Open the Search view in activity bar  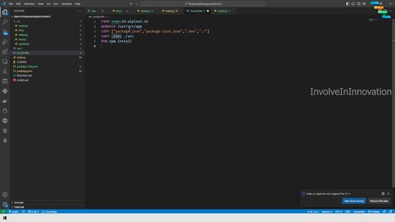5,22
